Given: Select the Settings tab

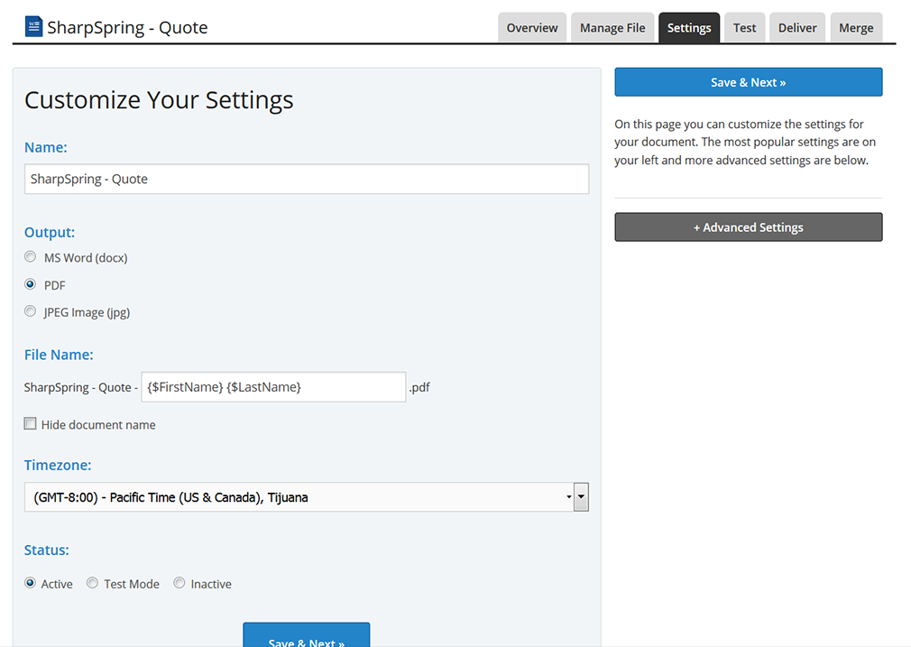Looking at the screenshot, I should point(689,28).
